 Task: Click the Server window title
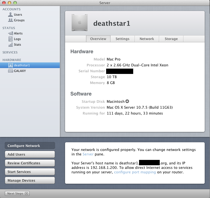(105, 3)
